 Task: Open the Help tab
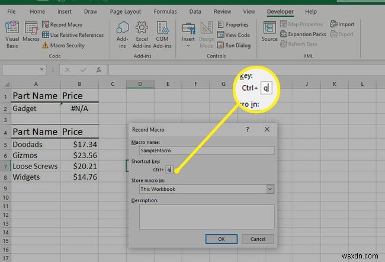(x=311, y=11)
